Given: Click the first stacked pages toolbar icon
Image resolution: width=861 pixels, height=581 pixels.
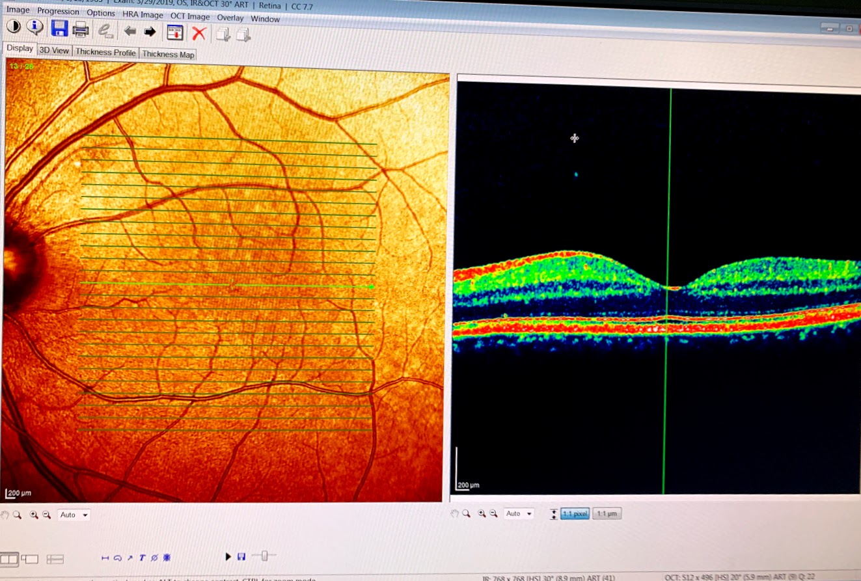Looking at the screenshot, I should pyautogui.click(x=223, y=34).
